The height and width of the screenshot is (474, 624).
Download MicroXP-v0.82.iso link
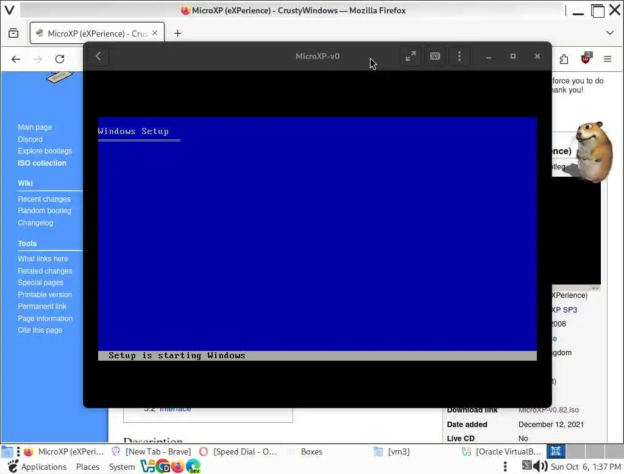pyautogui.click(x=548, y=410)
